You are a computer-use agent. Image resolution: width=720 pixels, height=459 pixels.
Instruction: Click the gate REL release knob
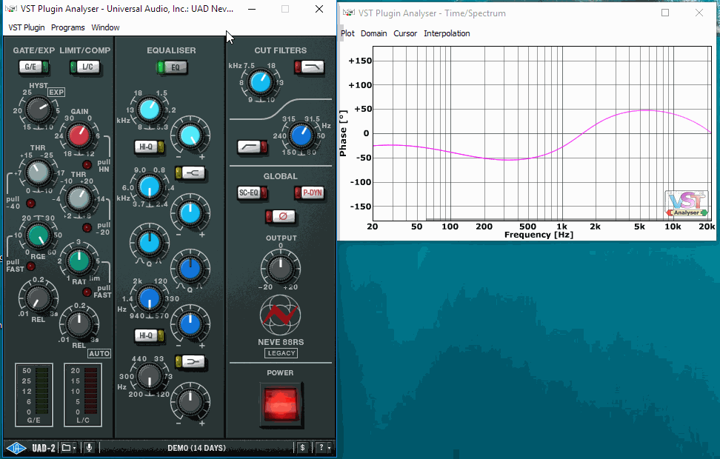(38, 299)
